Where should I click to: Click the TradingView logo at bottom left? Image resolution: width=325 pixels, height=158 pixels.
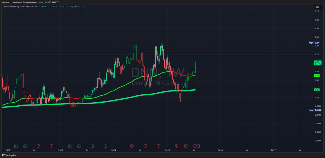click(x=9, y=155)
